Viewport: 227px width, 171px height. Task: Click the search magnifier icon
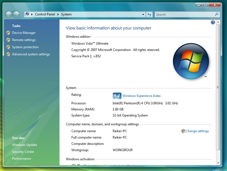pyautogui.click(x=217, y=14)
